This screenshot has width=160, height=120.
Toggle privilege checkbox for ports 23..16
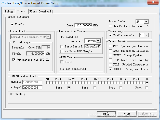point(95,88)
